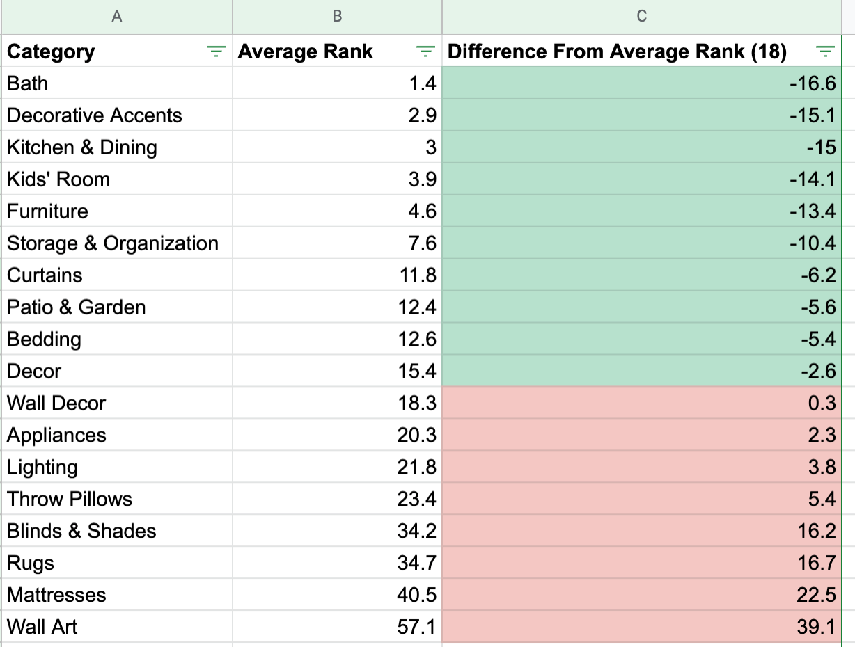The height and width of the screenshot is (647, 855).
Task: Select the red cell showing 39.1
Action: pyautogui.click(x=640, y=627)
